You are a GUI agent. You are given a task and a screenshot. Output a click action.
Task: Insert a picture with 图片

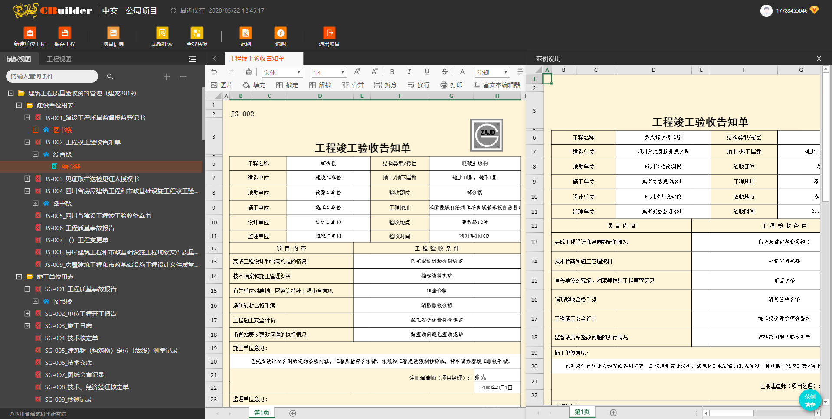(222, 85)
